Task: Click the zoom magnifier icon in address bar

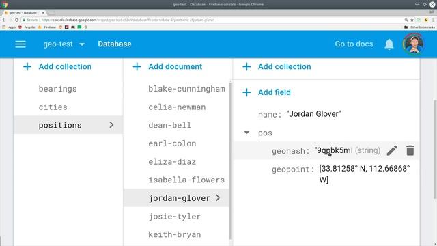Action: 406,20
